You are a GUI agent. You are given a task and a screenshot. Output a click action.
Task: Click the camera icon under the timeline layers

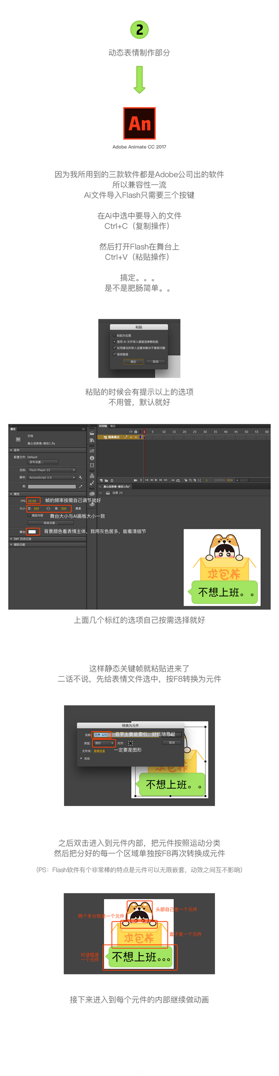pyautogui.click(x=135, y=480)
